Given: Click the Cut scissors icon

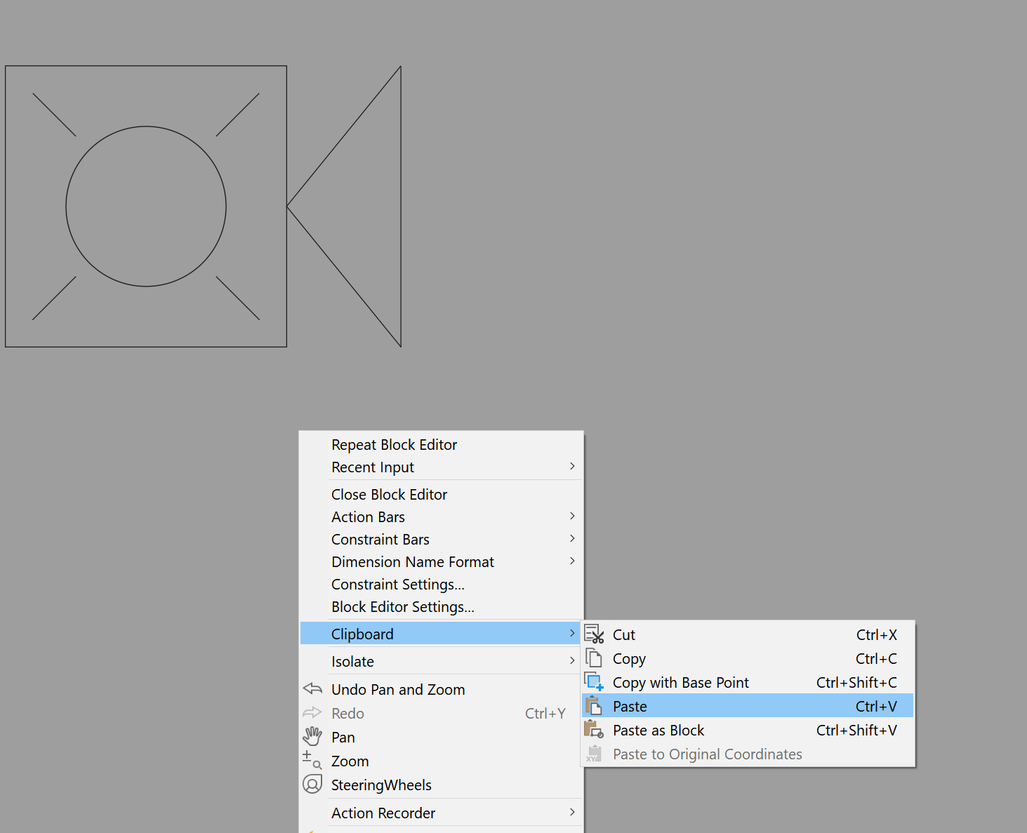Looking at the screenshot, I should [594, 634].
